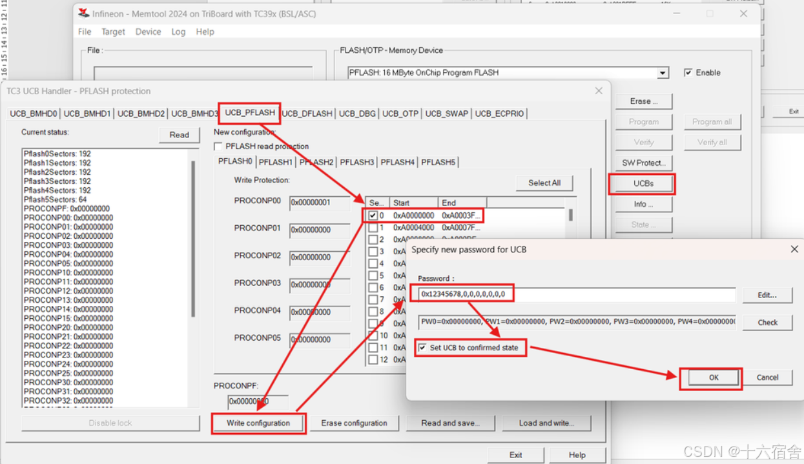Switch to the UCB_ECPRIO tab
Viewport: 804px width, 464px height.
click(x=500, y=114)
